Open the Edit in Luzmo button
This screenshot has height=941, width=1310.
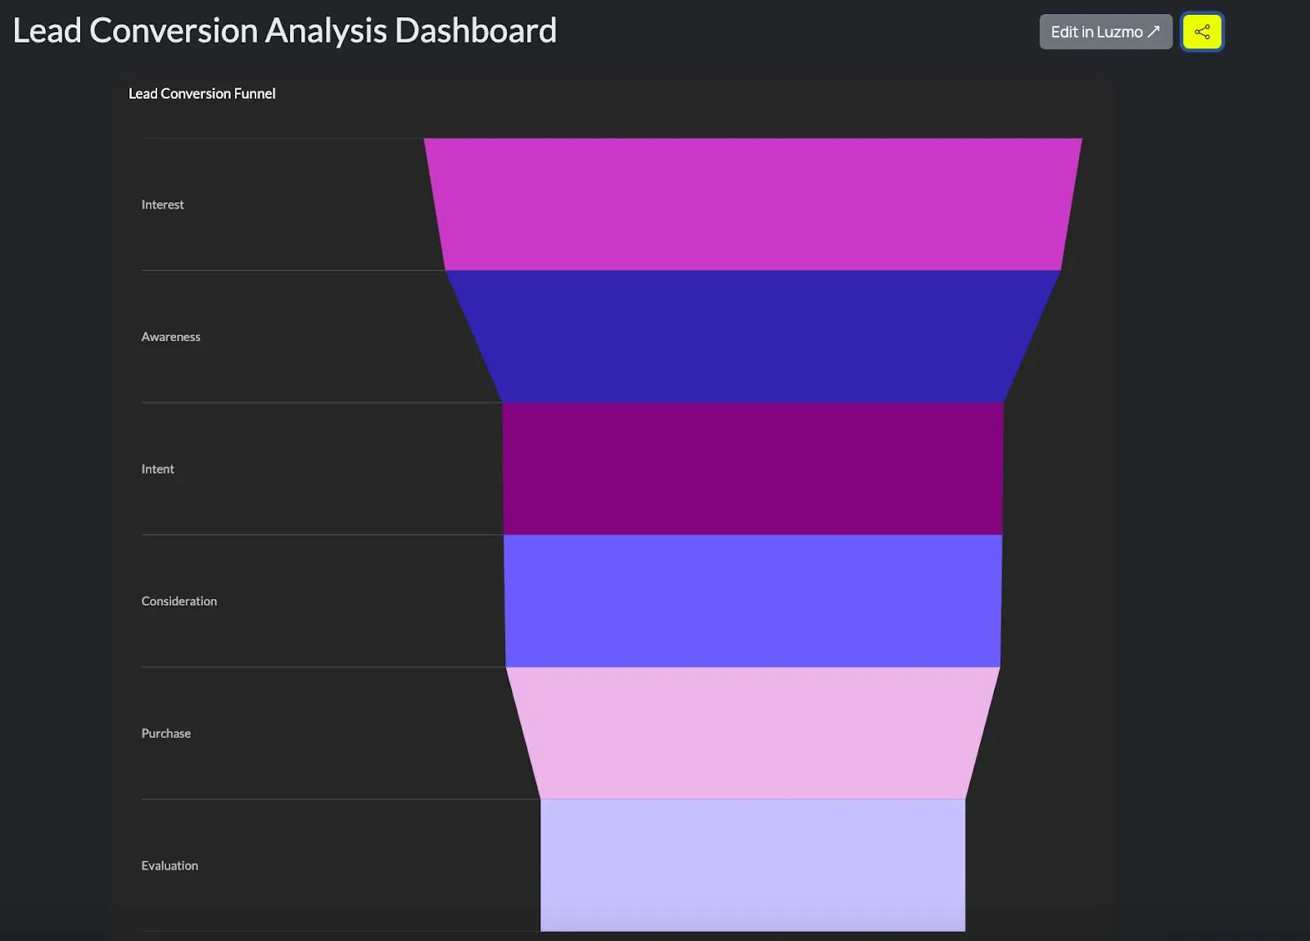pyautogui.click(x=1105, y=32)
